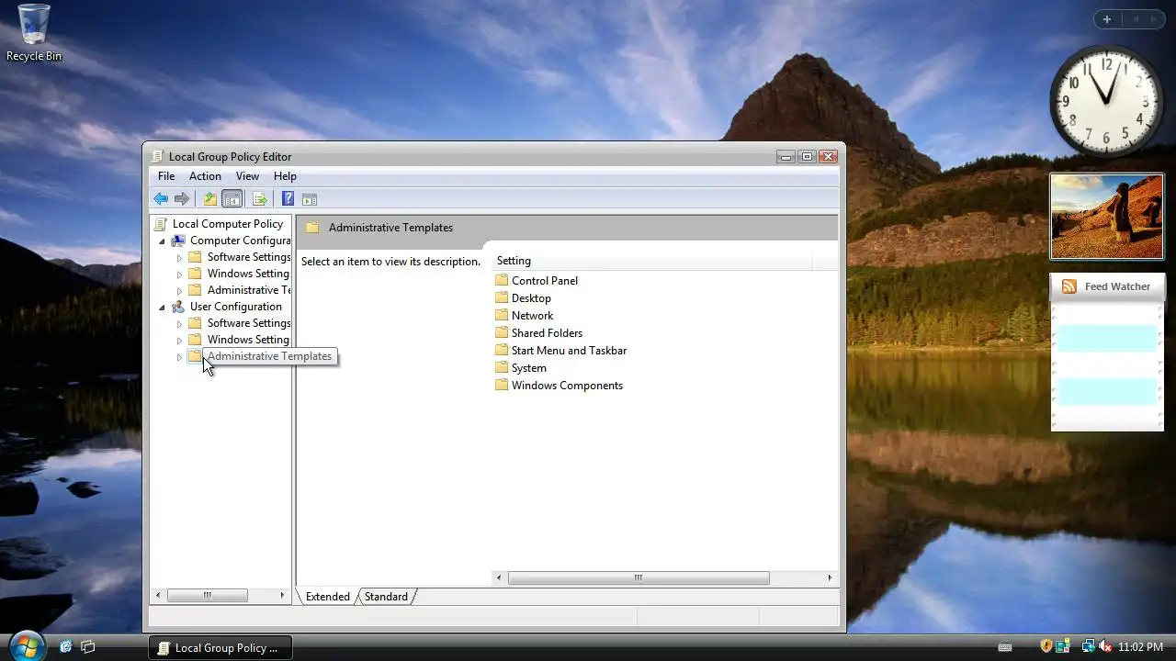Expand Software Settings under Computer Configuration

(x=179, y=258)
